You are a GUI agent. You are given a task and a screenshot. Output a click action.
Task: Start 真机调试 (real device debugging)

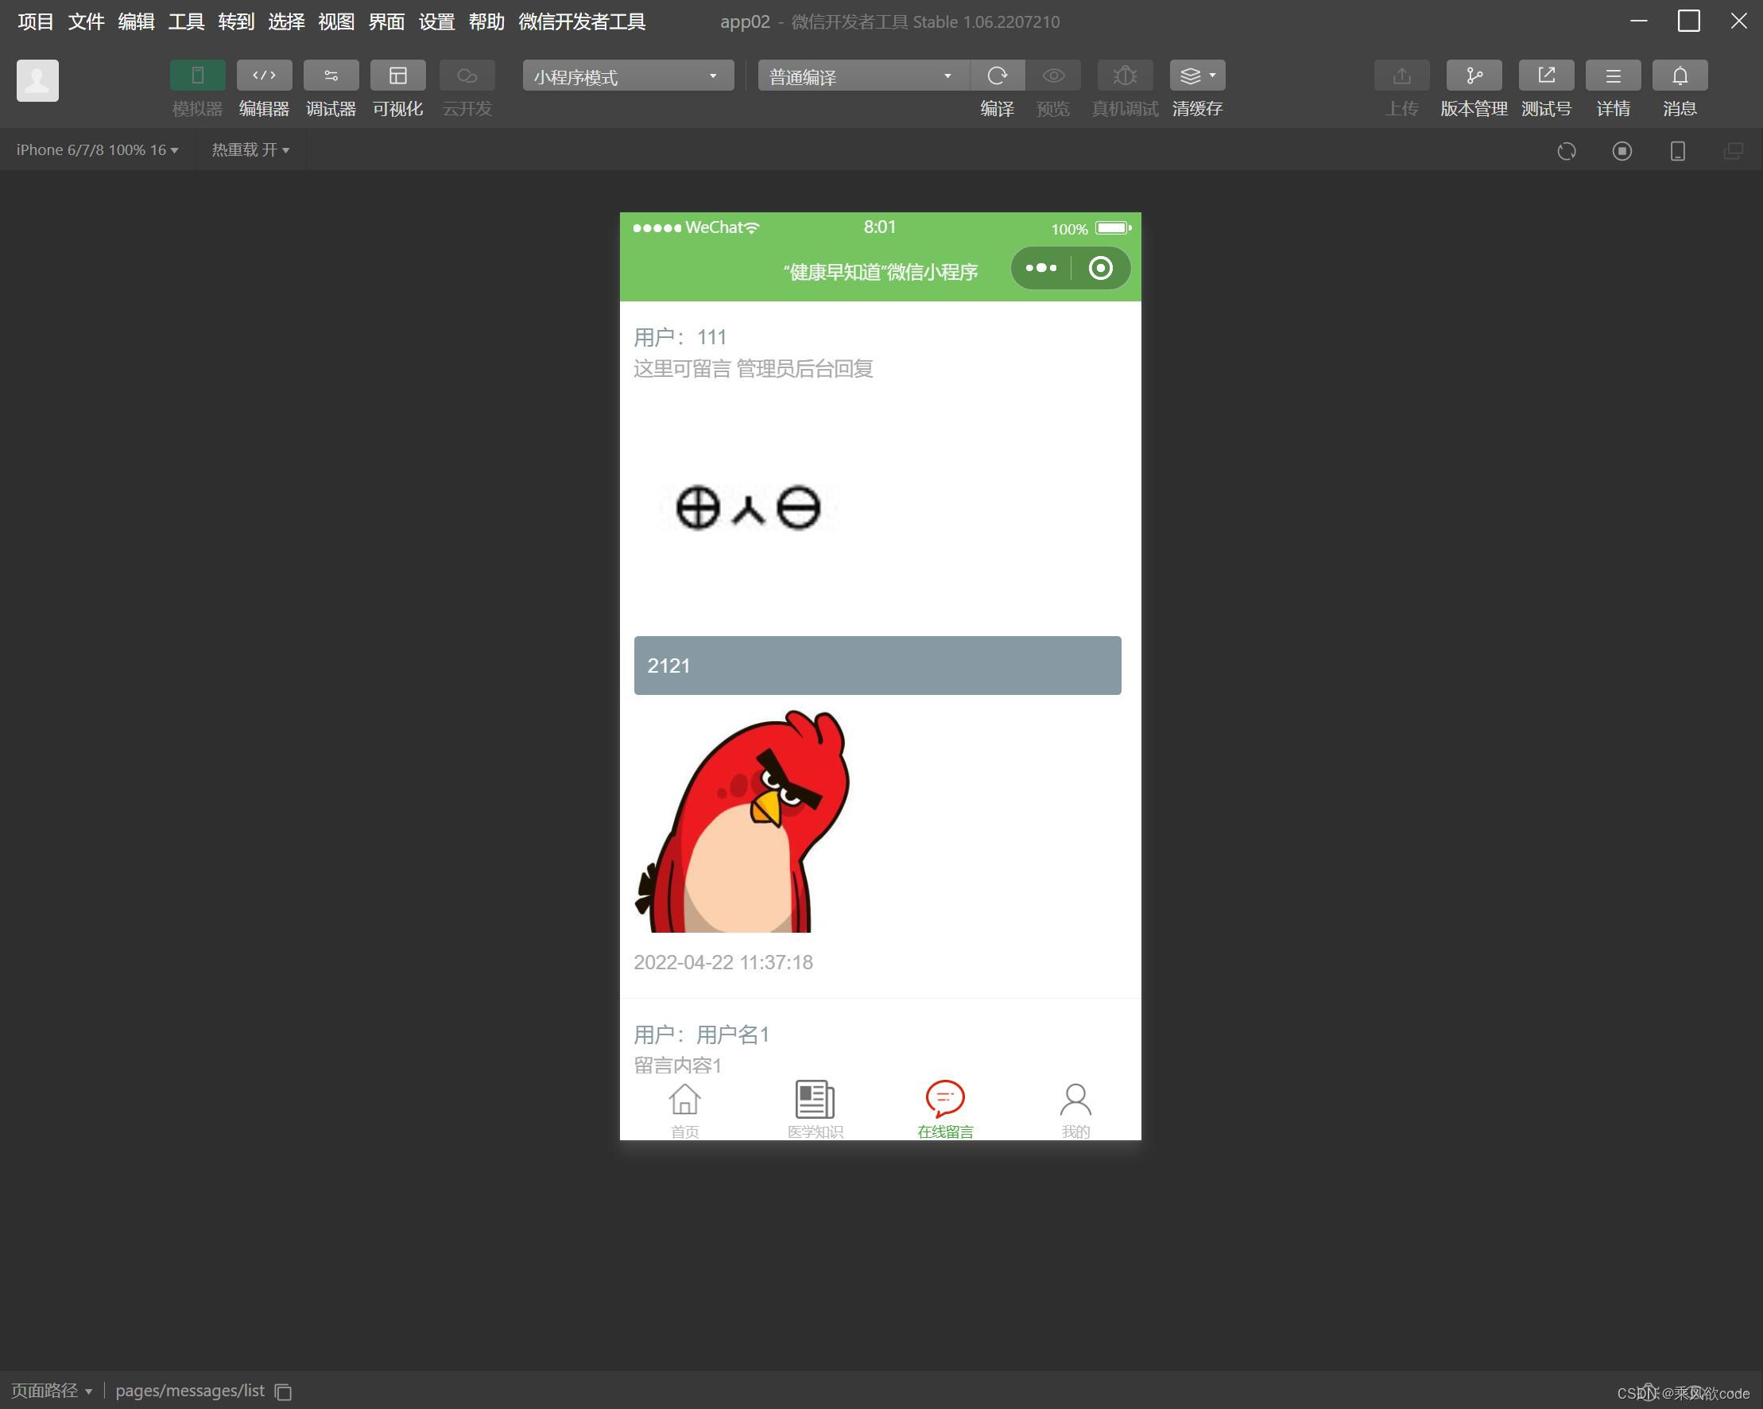point(1125,75)
